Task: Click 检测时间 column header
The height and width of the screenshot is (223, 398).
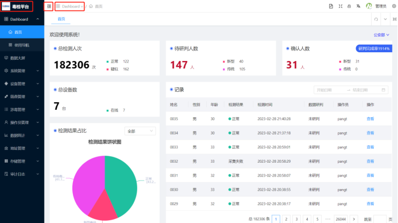Action: [265, 105]
